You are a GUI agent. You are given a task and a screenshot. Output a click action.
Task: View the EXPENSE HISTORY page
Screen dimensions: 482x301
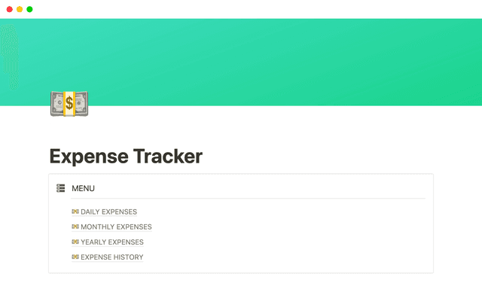click(x=111, y=257)
